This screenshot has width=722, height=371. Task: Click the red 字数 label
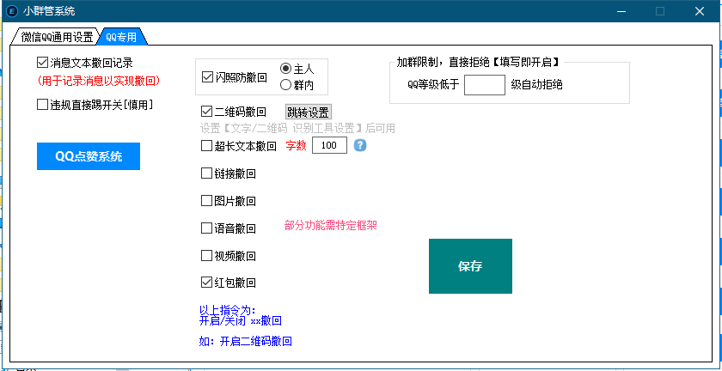click(x=296, y=146)
